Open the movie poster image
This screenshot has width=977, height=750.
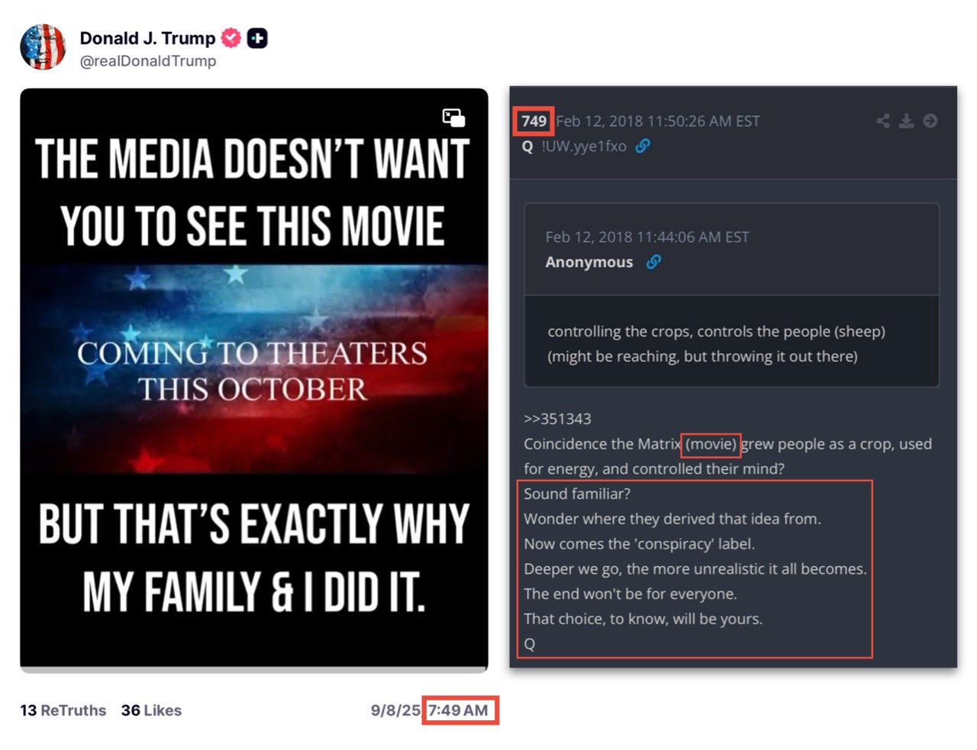click(x=254, y=379)
